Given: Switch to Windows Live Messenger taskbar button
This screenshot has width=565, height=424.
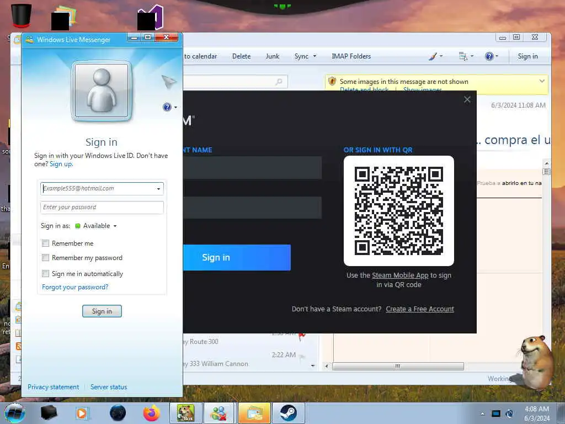Looking at the screenshot, I should (220, 413).
